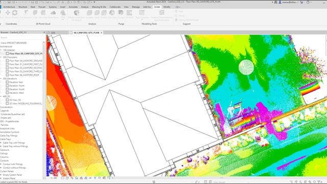Open the Architecture ribbon tab

9,7
